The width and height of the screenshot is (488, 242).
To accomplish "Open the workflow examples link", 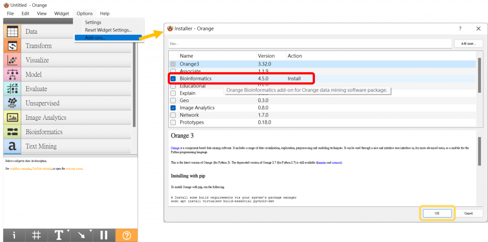I will (20, 169).
